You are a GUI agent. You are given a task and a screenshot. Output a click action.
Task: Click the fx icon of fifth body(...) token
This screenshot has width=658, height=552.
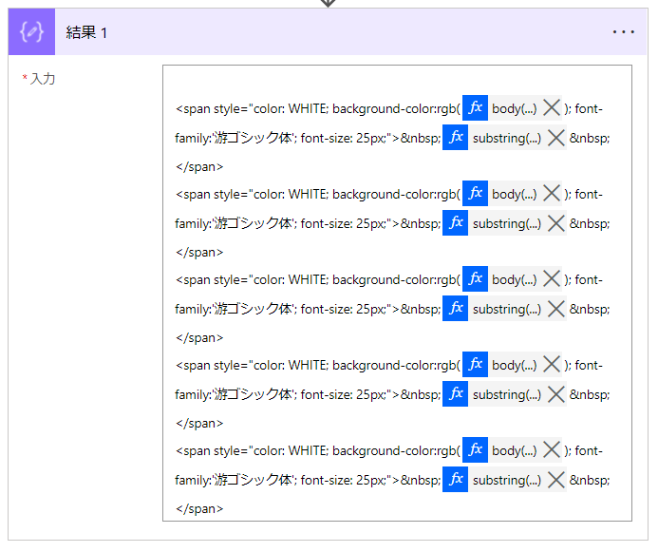(475, 450)
